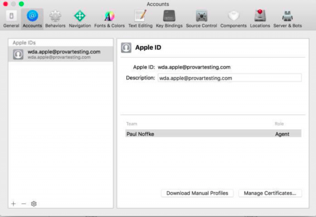The image size is (316, 217).
Task: Select the Key Bindings pane
Action: [x=169, y=18]
